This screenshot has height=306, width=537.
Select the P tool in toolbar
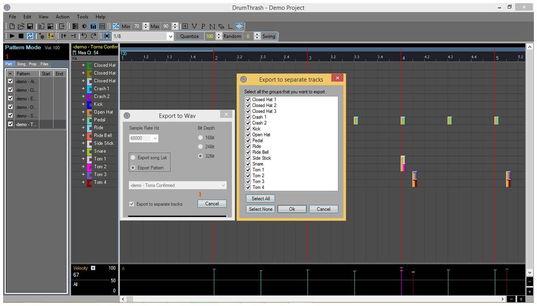coord(203,26)
